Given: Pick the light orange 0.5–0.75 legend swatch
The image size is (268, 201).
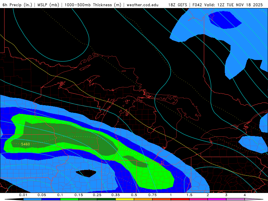Looking at the screenshot, I should point(143,199).
